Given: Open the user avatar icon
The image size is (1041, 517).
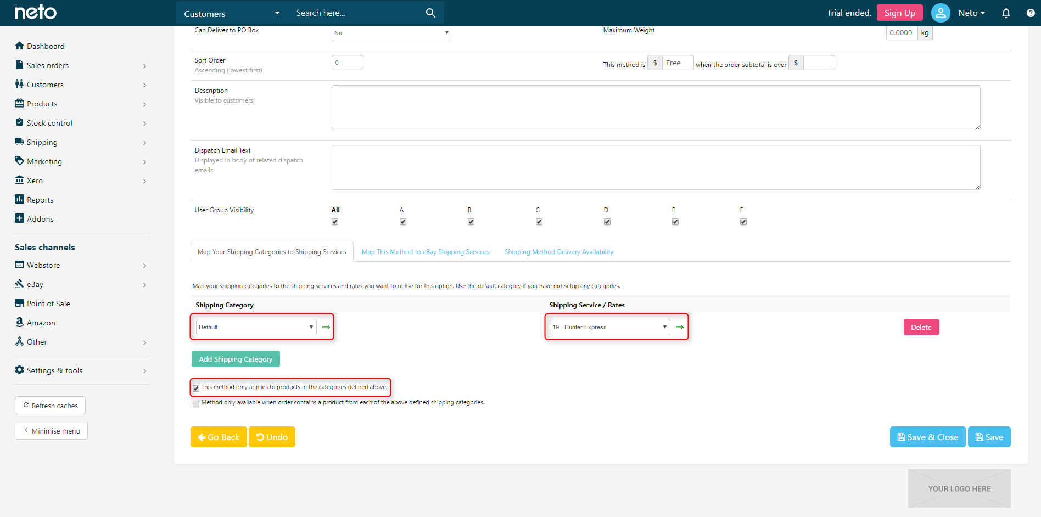Looking at the screenshot, I should tap(941, 13).
